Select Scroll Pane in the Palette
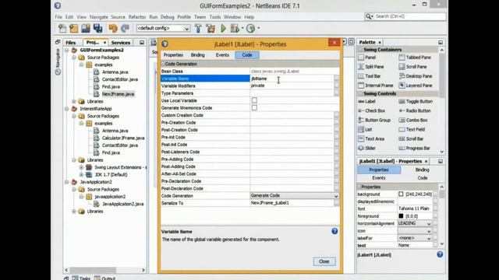 coord(412,67)
